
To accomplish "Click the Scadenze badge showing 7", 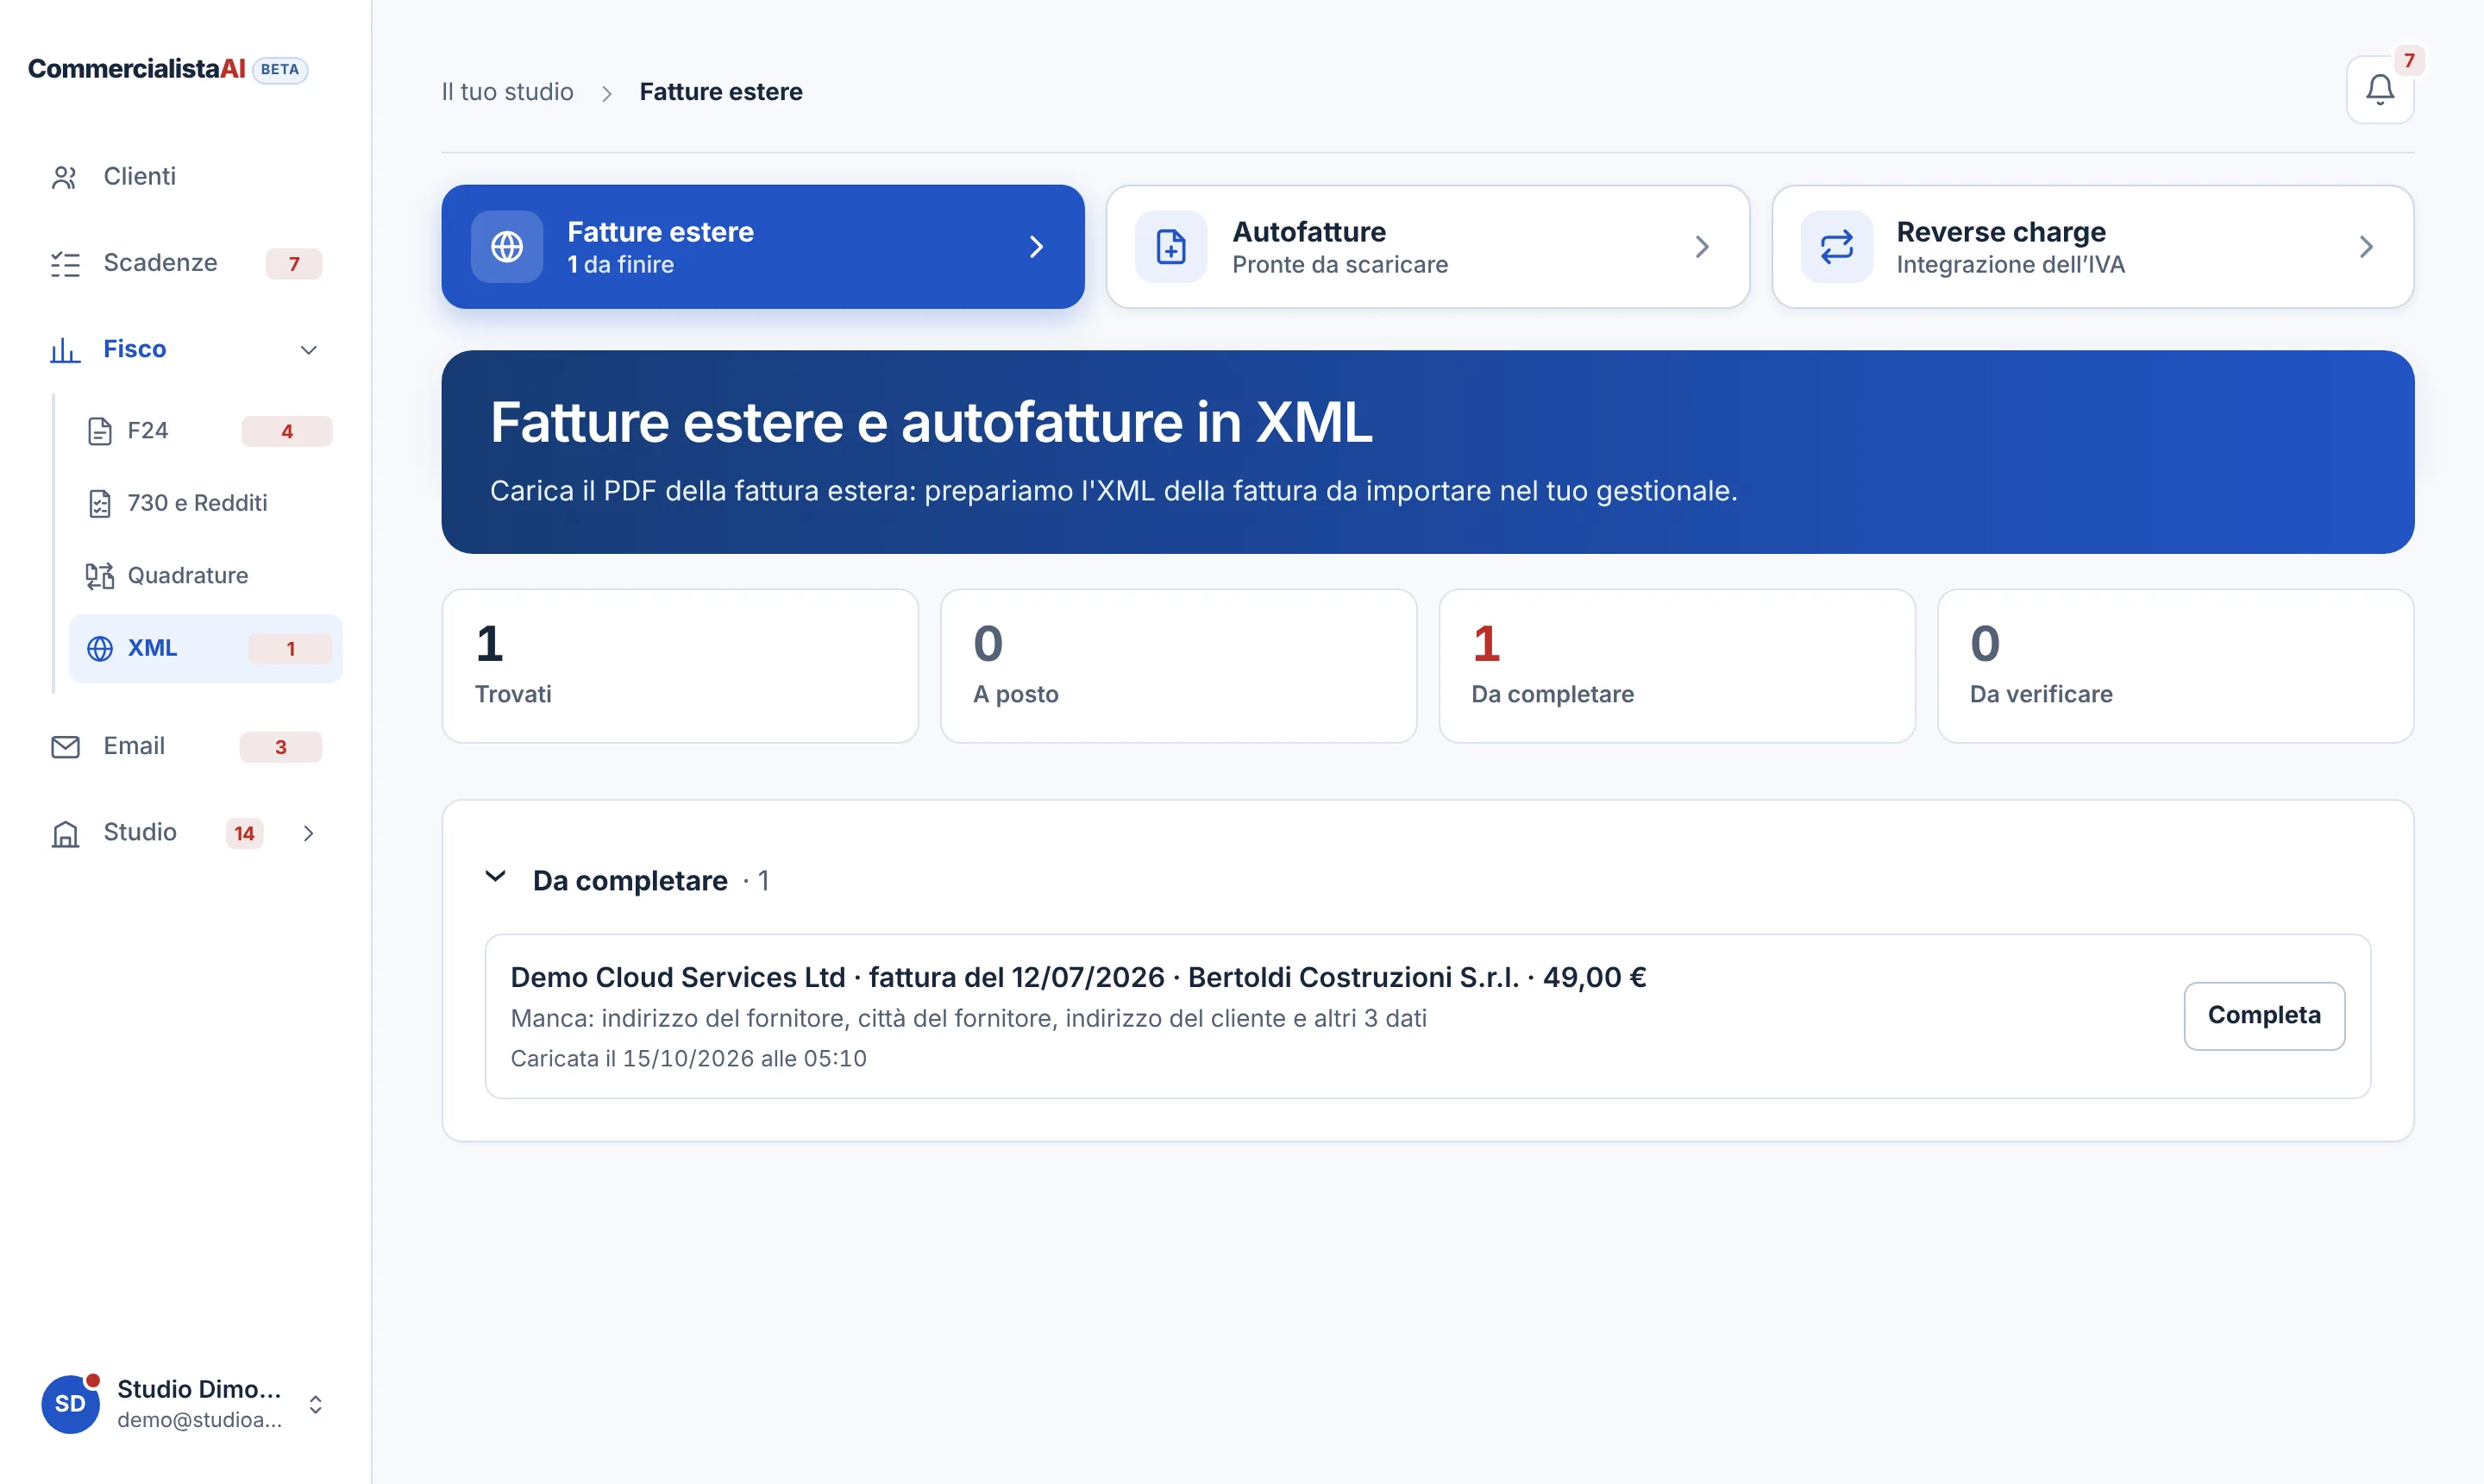I will [293, 264].
